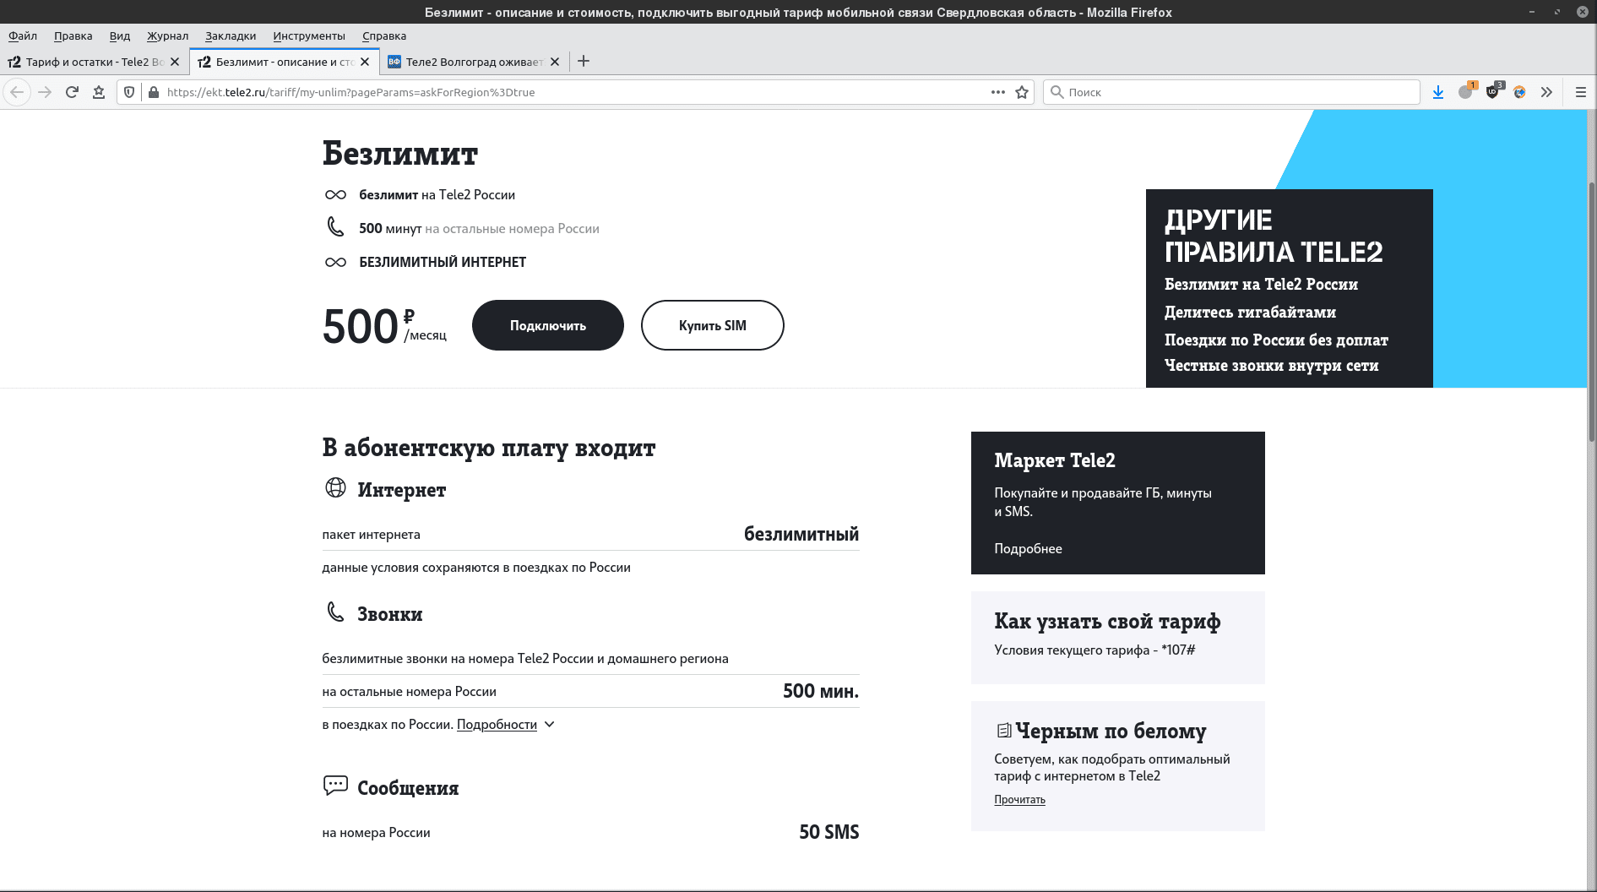Image resolution: width=1597 pixels, height=892 pixels.
Task: Open the round orange-blue extension icon
Action: (x=1519, y=92)
